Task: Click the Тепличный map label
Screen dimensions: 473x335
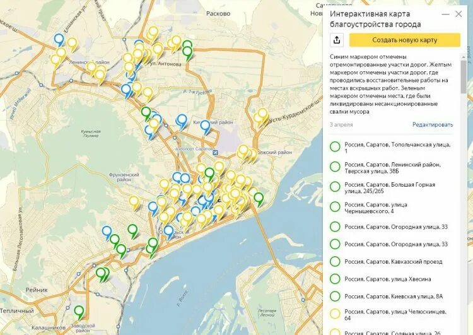Action: [17, 310]
